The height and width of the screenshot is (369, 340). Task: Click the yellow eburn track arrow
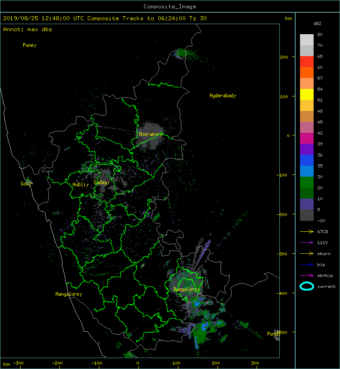[307, 254]
